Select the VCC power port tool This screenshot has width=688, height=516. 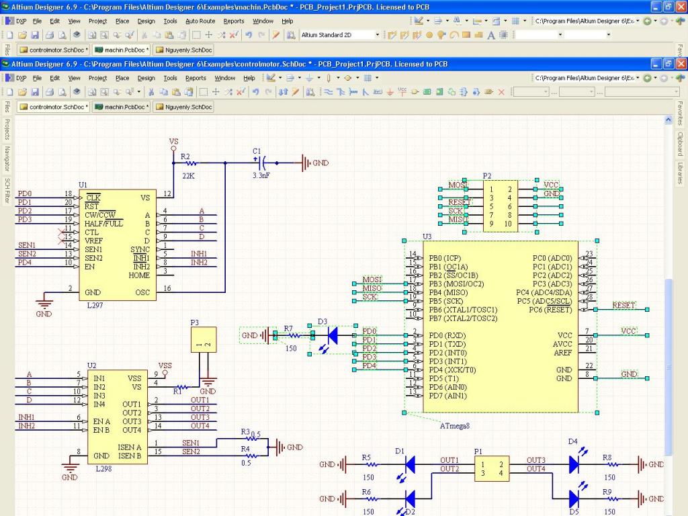coord(402,91)
